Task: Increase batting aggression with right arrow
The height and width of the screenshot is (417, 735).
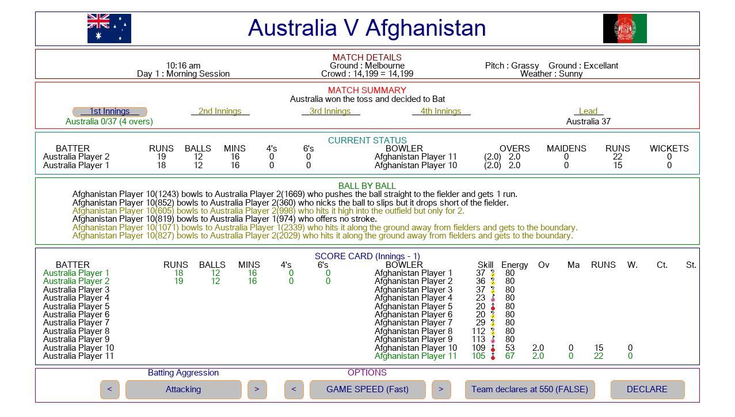Action: tap(257, 390)
